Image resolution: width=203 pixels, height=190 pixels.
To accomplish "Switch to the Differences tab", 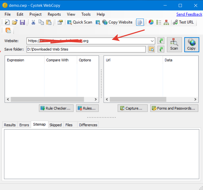I will tap(88, 125).
